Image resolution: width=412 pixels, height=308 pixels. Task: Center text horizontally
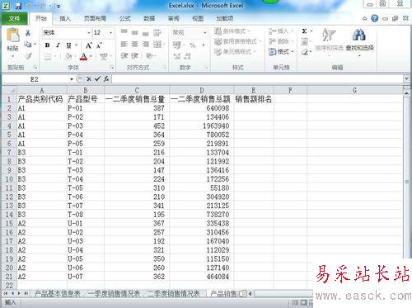coord(134,44)
